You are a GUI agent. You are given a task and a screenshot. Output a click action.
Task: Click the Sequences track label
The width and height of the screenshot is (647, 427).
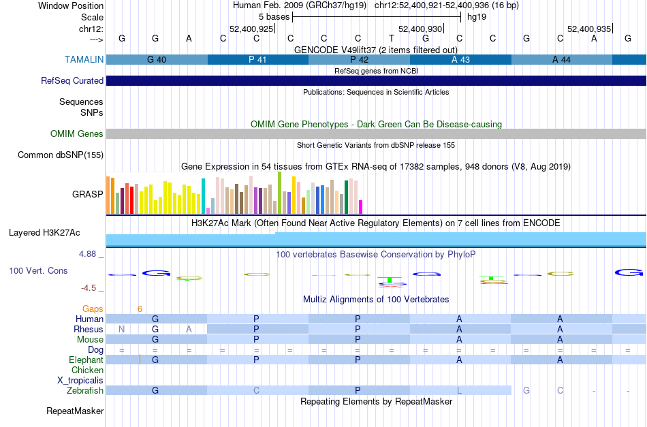click(x=81, y=101)
